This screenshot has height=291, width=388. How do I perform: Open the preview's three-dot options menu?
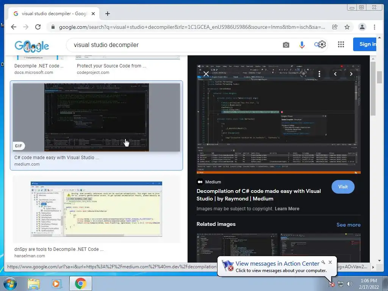[319, 74]
